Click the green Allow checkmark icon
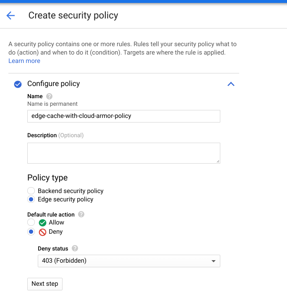The image size is (287, 295). [42, 222]
